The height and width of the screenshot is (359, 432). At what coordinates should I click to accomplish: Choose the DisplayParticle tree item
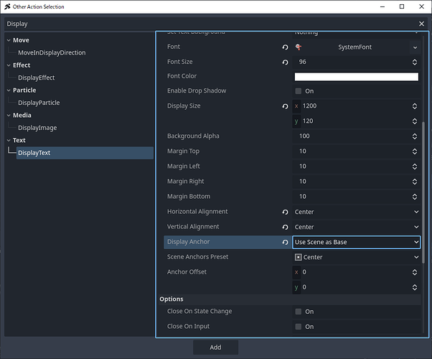(x=39, y=103)
